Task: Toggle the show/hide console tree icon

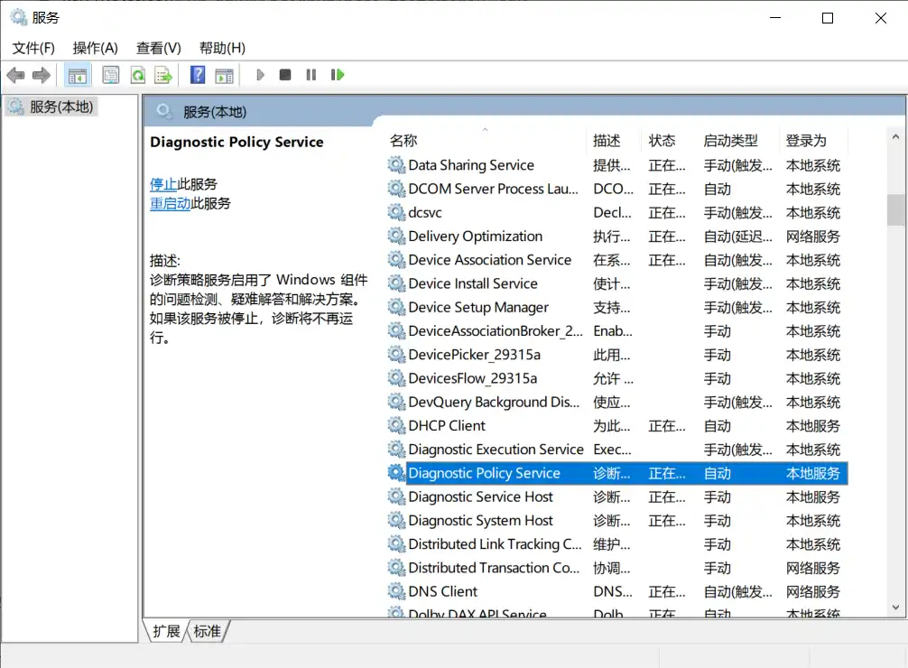Action: (x=77, y=75)
